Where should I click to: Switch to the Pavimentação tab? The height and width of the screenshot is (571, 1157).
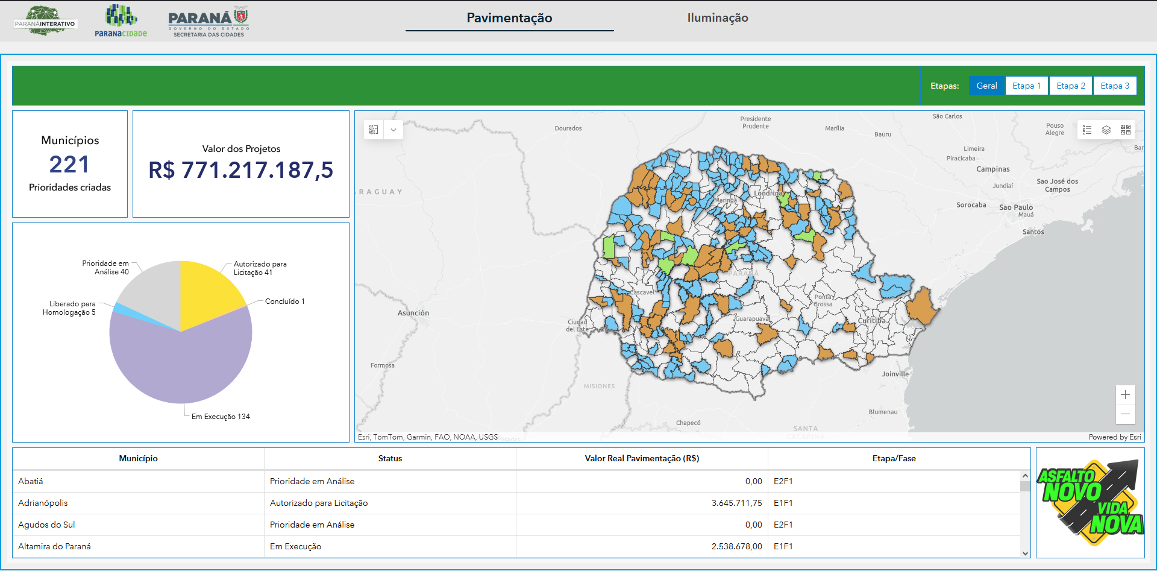[509, 18]
